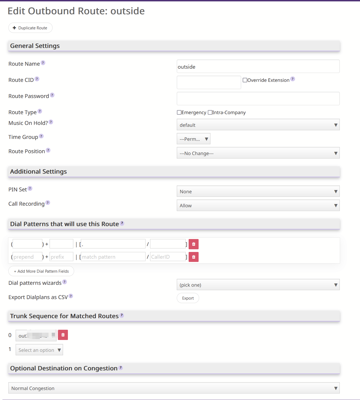The width and height of the screenshot is (360, 400).
Task: Click Add More Dial Pattern Fields
Action: 41,271
